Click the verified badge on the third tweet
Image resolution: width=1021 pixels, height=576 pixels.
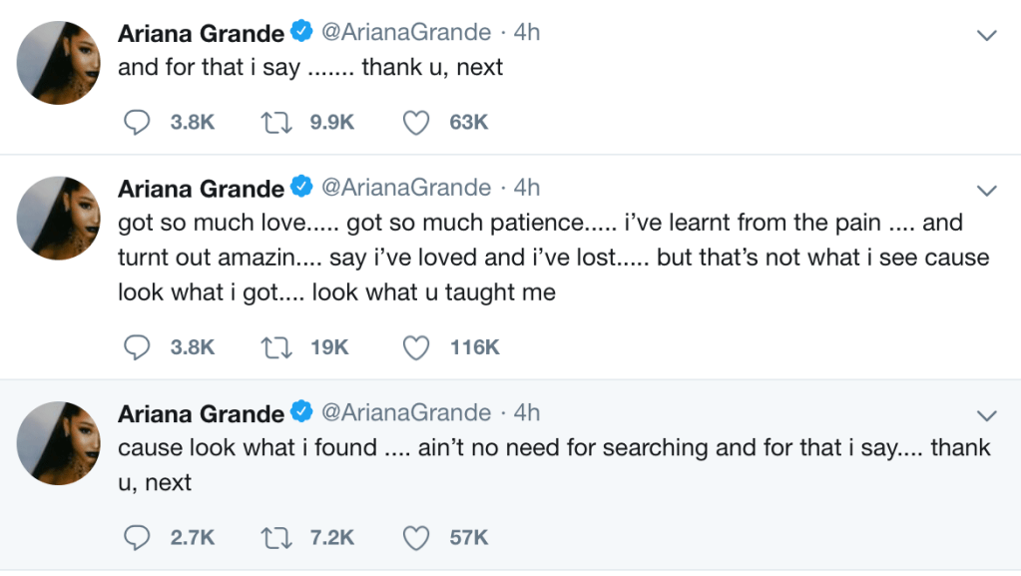pos(300,412)
